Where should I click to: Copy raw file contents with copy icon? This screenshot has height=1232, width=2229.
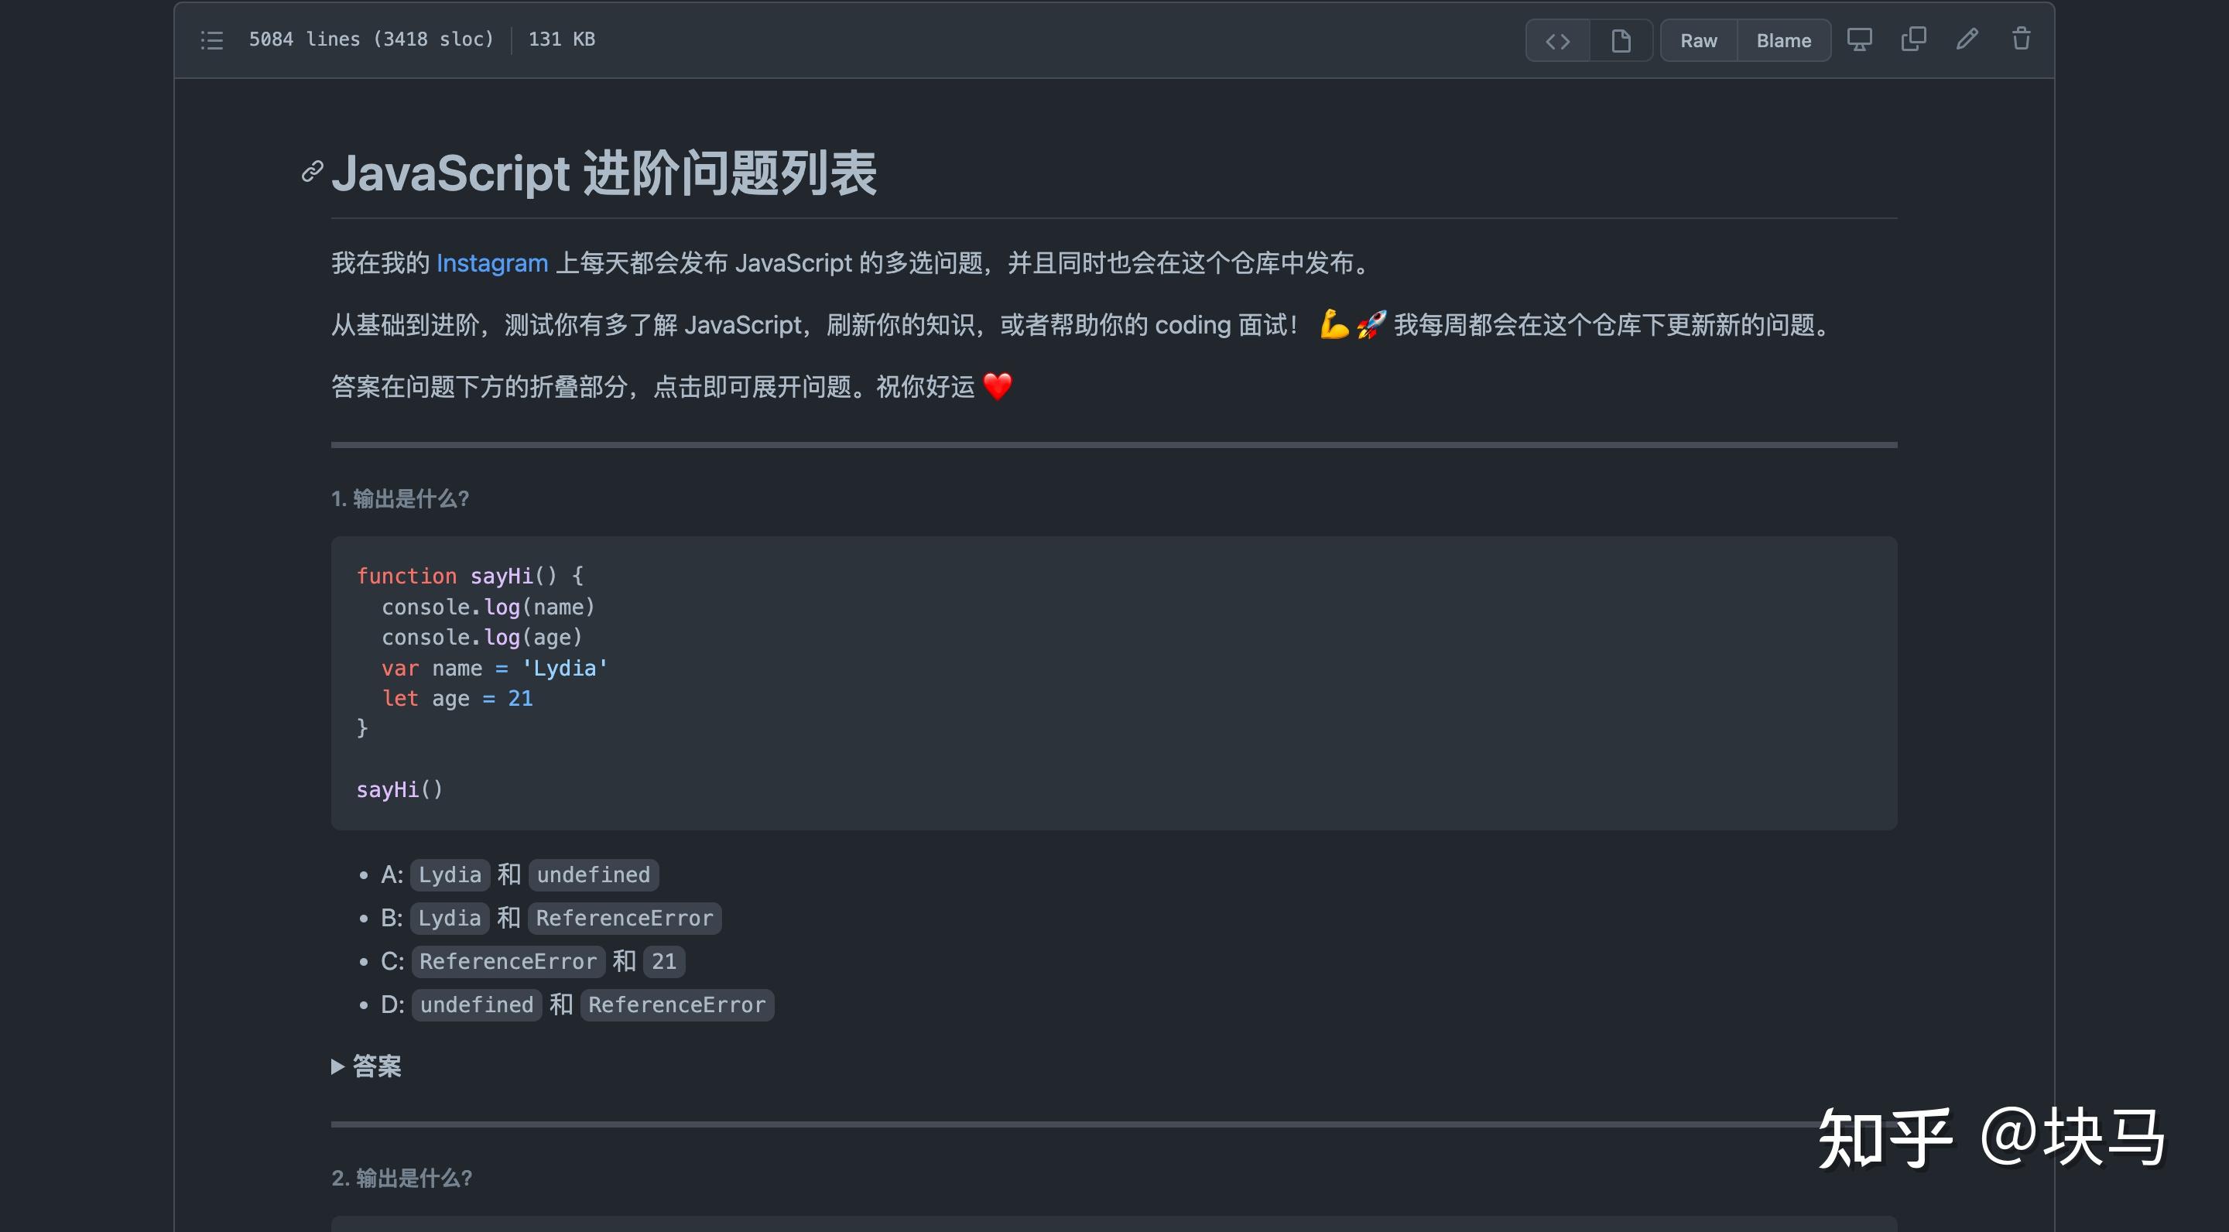coord(1913,39)
